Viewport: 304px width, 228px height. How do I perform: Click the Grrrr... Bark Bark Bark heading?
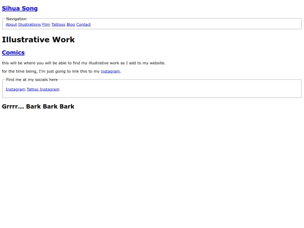point(38,106)
